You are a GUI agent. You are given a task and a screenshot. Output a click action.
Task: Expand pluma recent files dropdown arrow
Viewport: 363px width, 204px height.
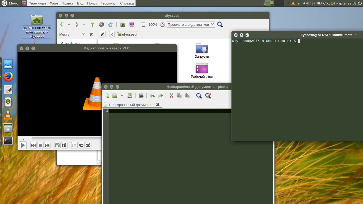coord(122,96)
